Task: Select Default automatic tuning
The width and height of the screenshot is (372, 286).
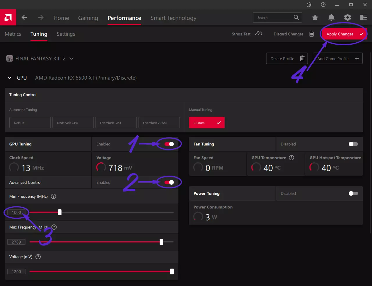Action: pos(30,123)
